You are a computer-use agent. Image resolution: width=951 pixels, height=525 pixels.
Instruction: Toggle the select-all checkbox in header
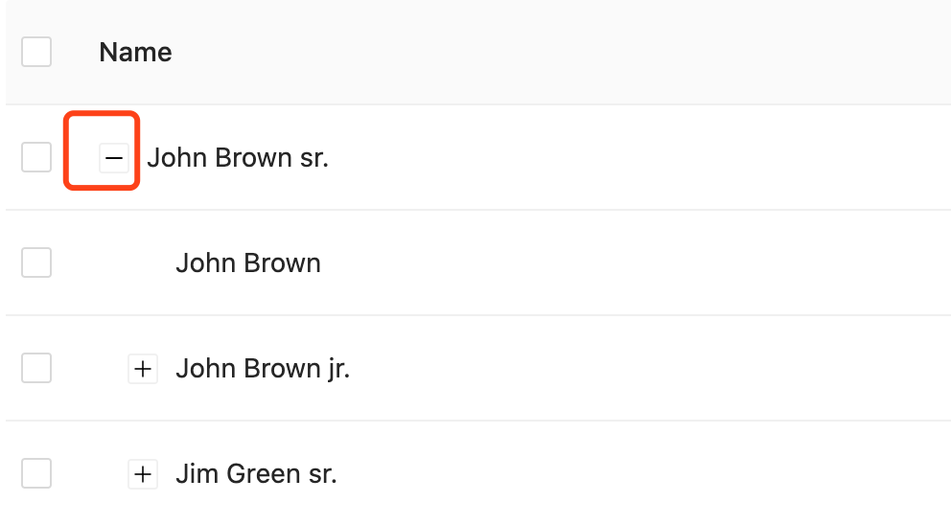pyautogui.click(x=36, y=52)
